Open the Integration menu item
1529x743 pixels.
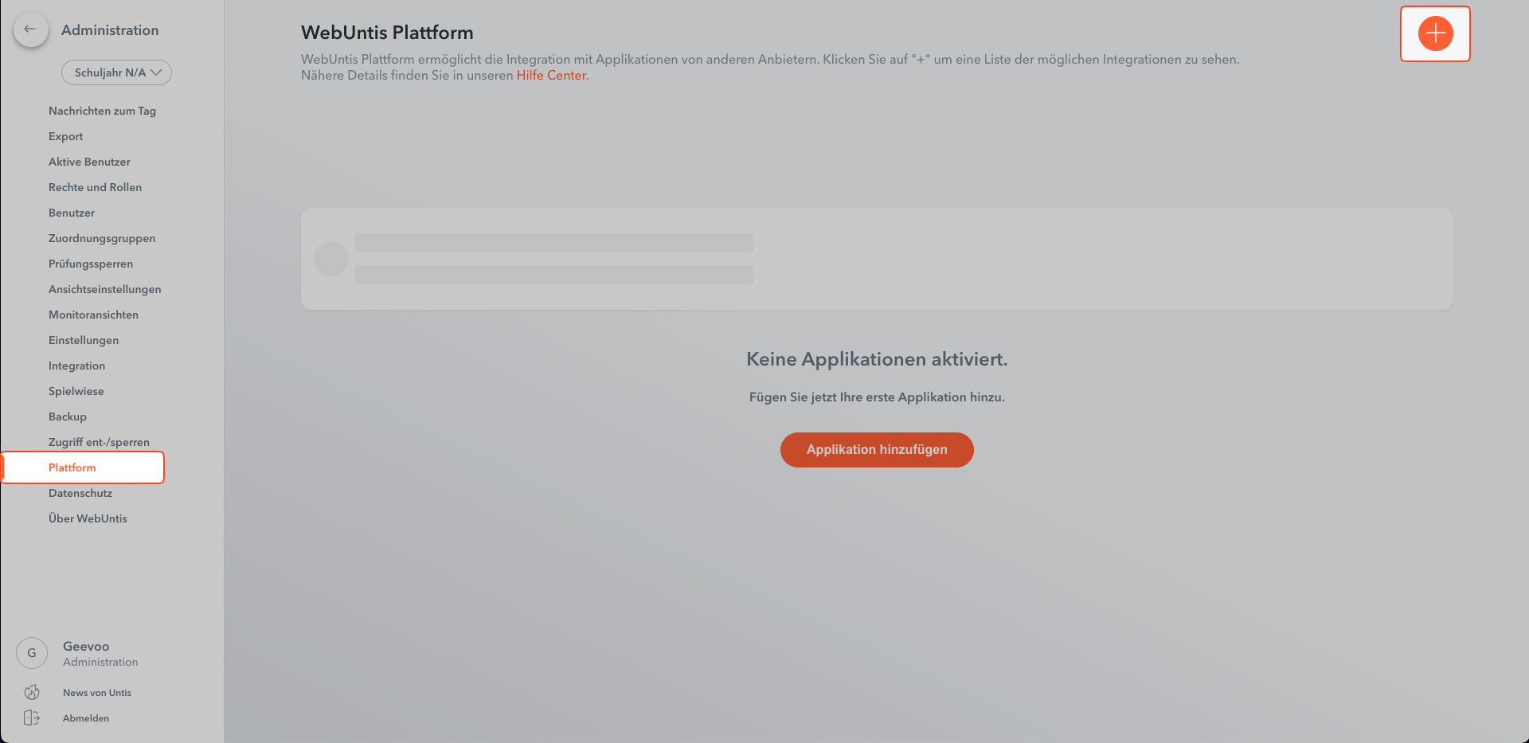(76, 366)
